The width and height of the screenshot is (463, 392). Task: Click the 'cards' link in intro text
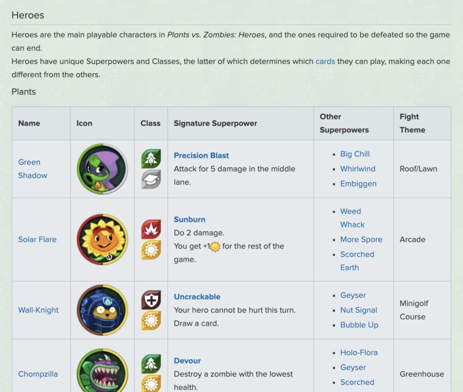[x=325, y=61]
